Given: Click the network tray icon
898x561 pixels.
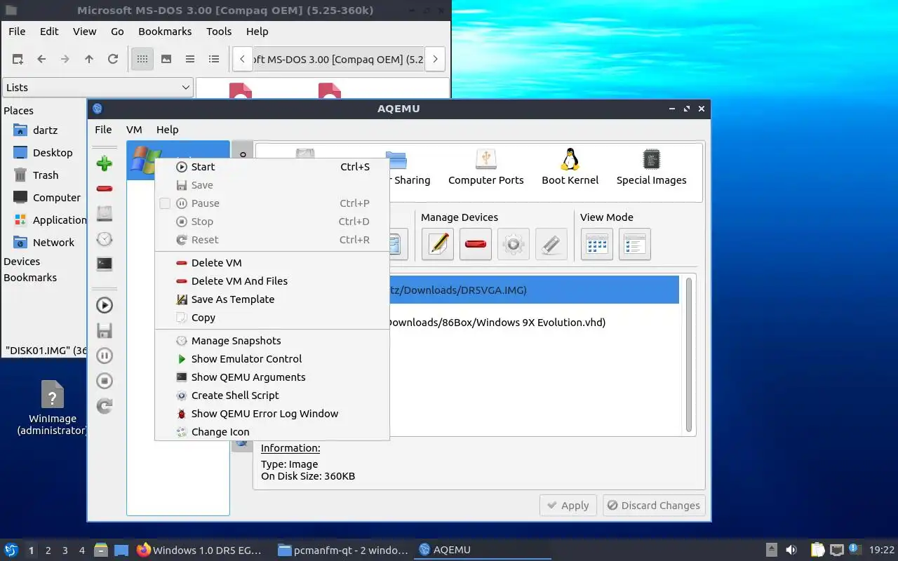Looking at the screenshot, I should click(x=836, y=550).
